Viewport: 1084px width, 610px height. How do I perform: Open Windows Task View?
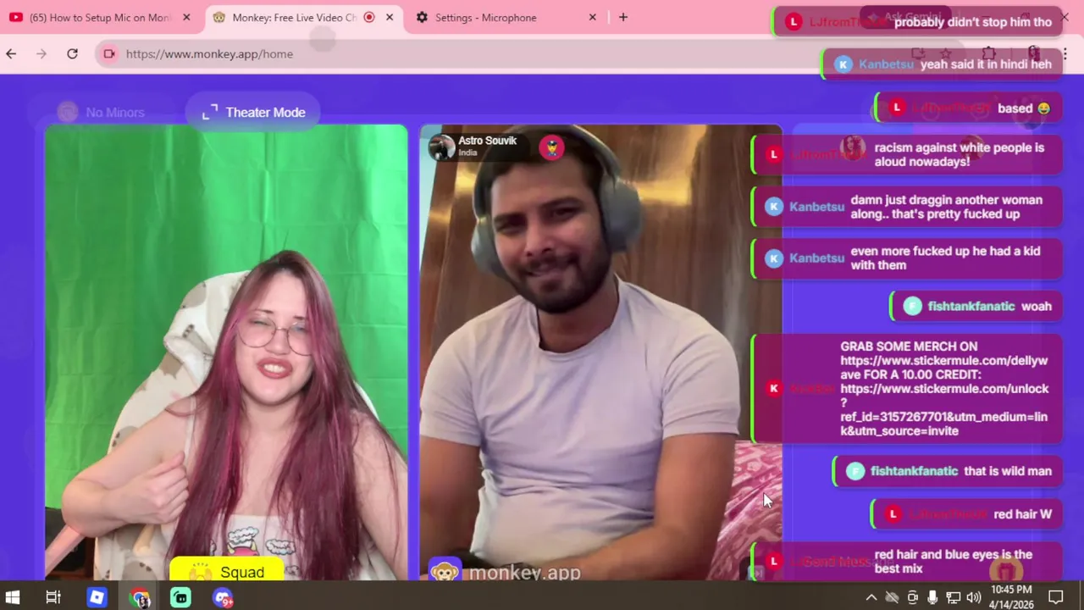click(x=53, y=597)
